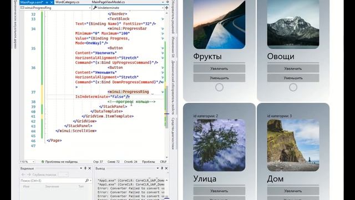Open the Глубина поиска combo box
355x200 pixels.
(x=63, y=174)
